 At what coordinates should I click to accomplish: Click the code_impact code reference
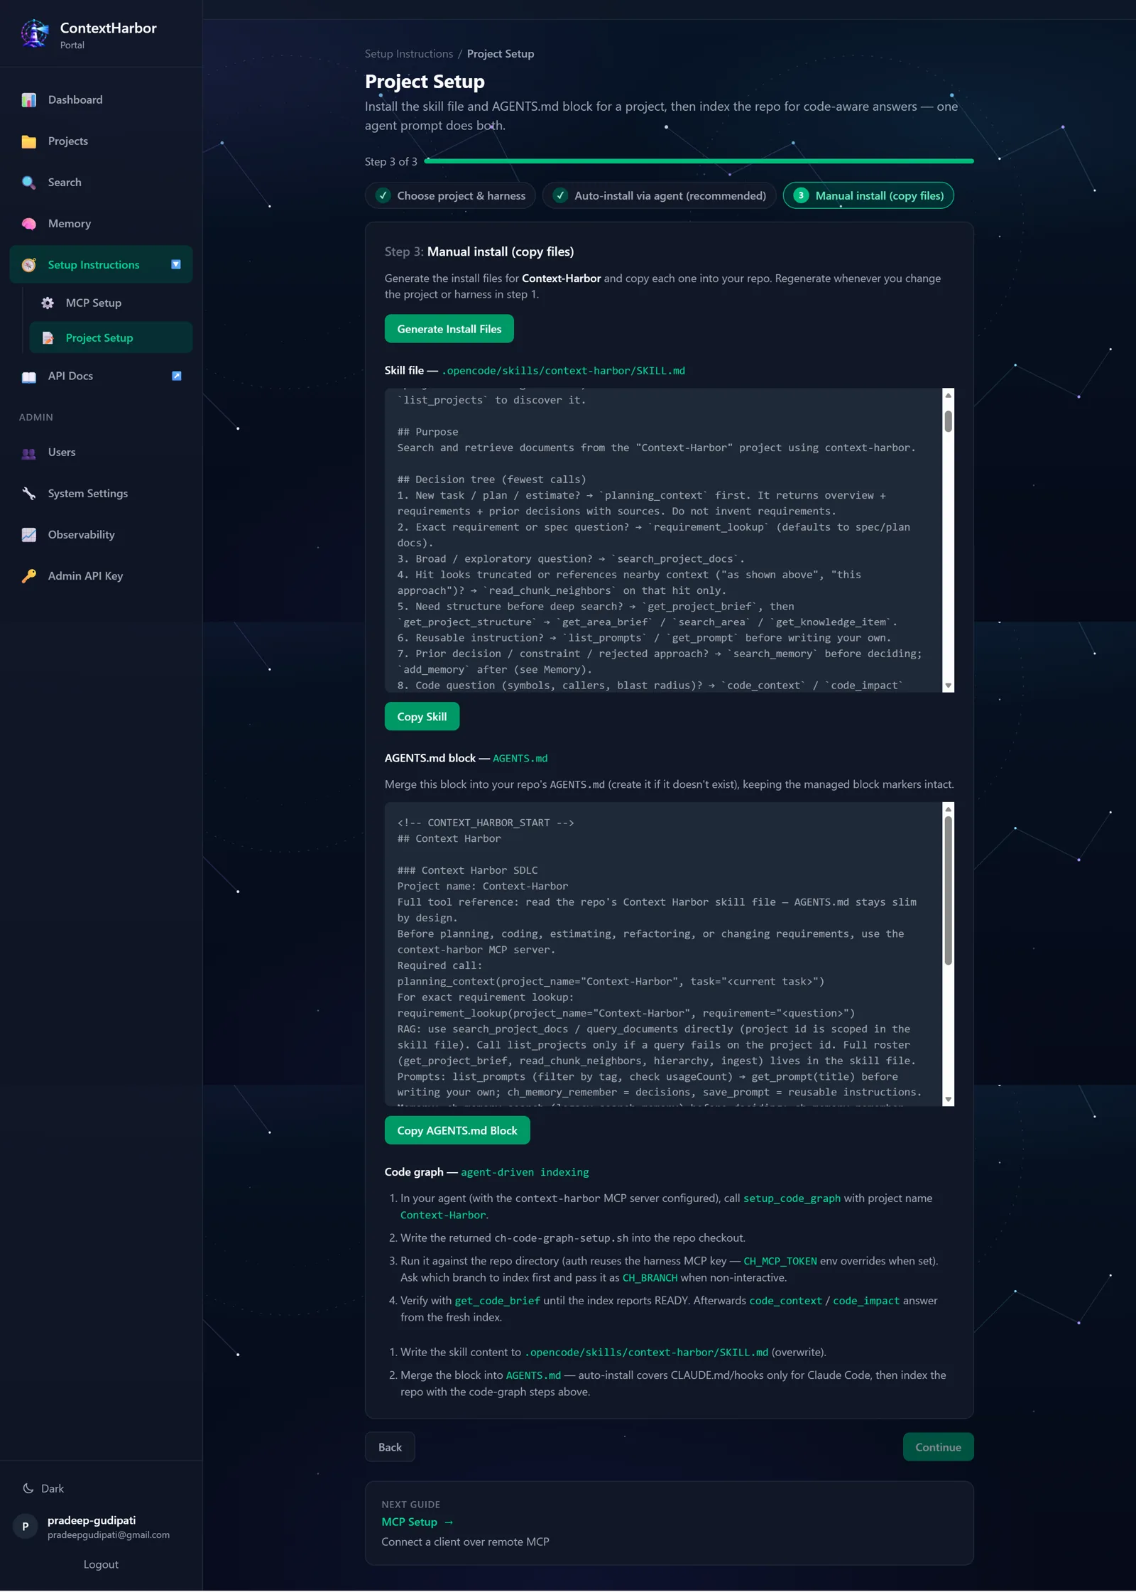866,1301
